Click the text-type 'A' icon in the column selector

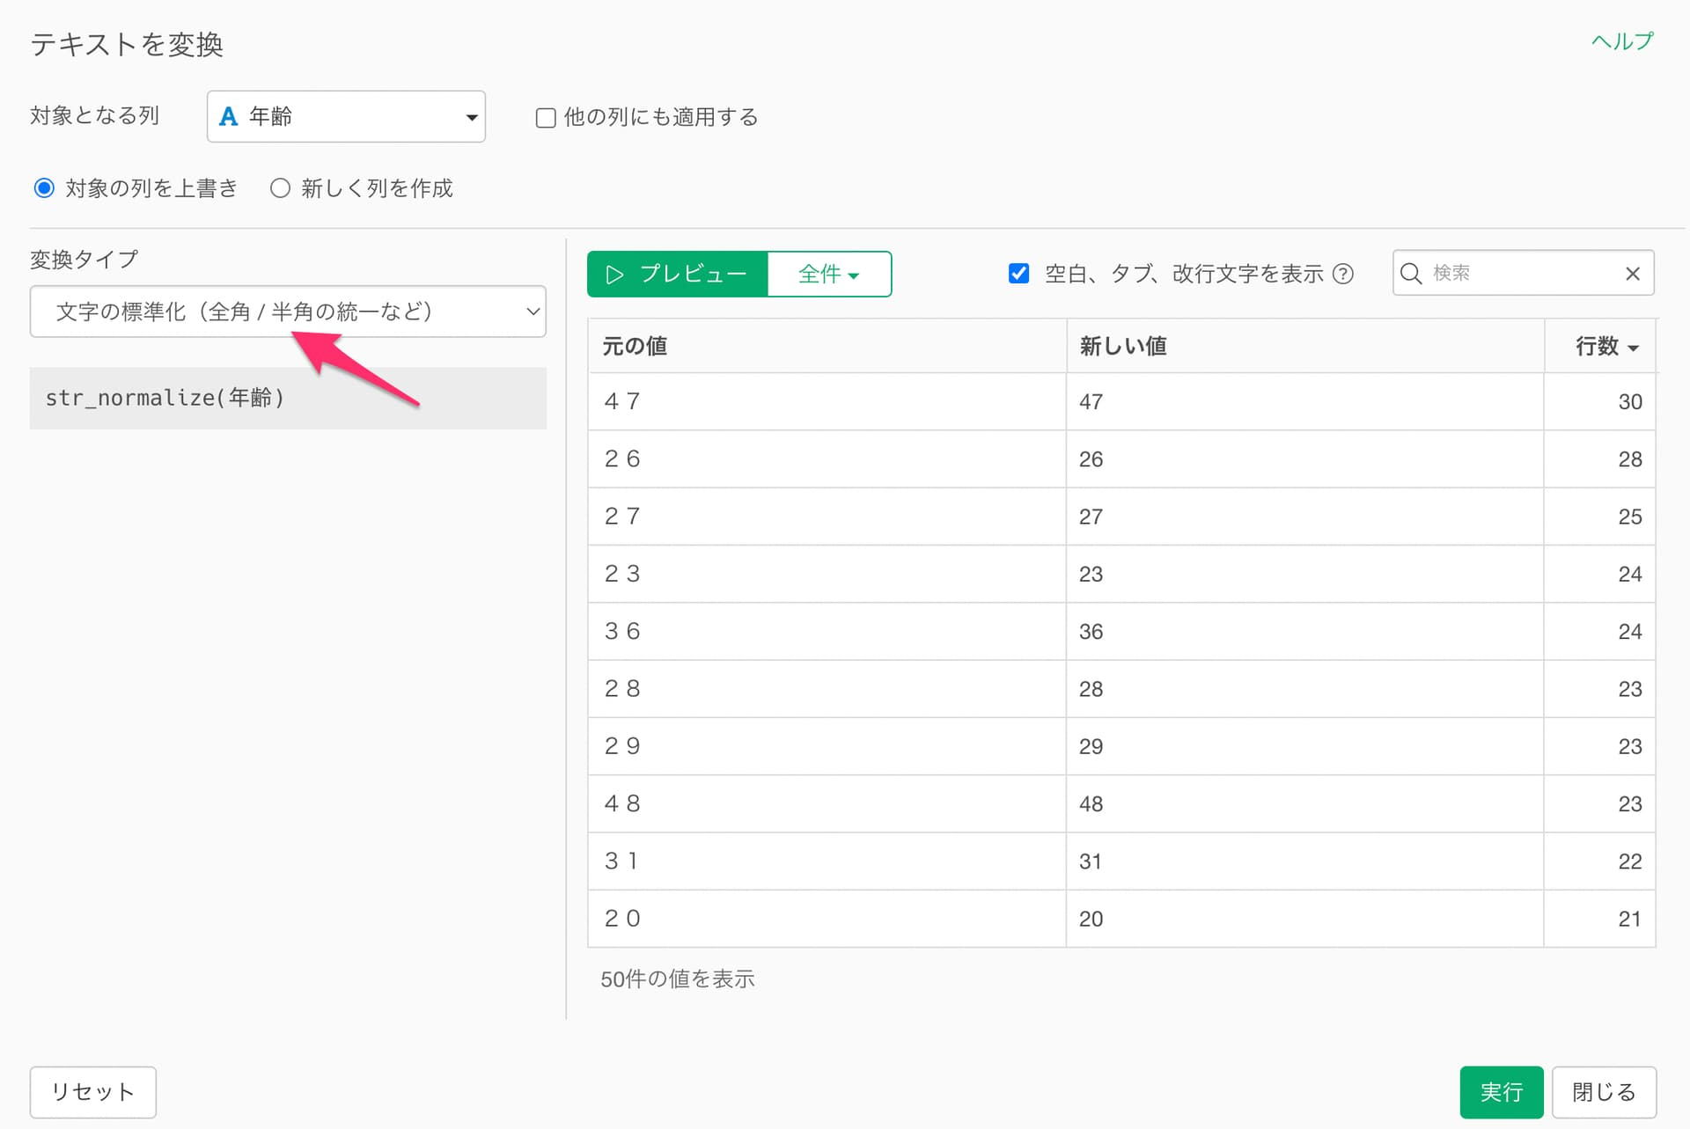(228, 116)
